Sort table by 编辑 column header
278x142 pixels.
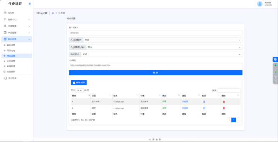(211, 96)
